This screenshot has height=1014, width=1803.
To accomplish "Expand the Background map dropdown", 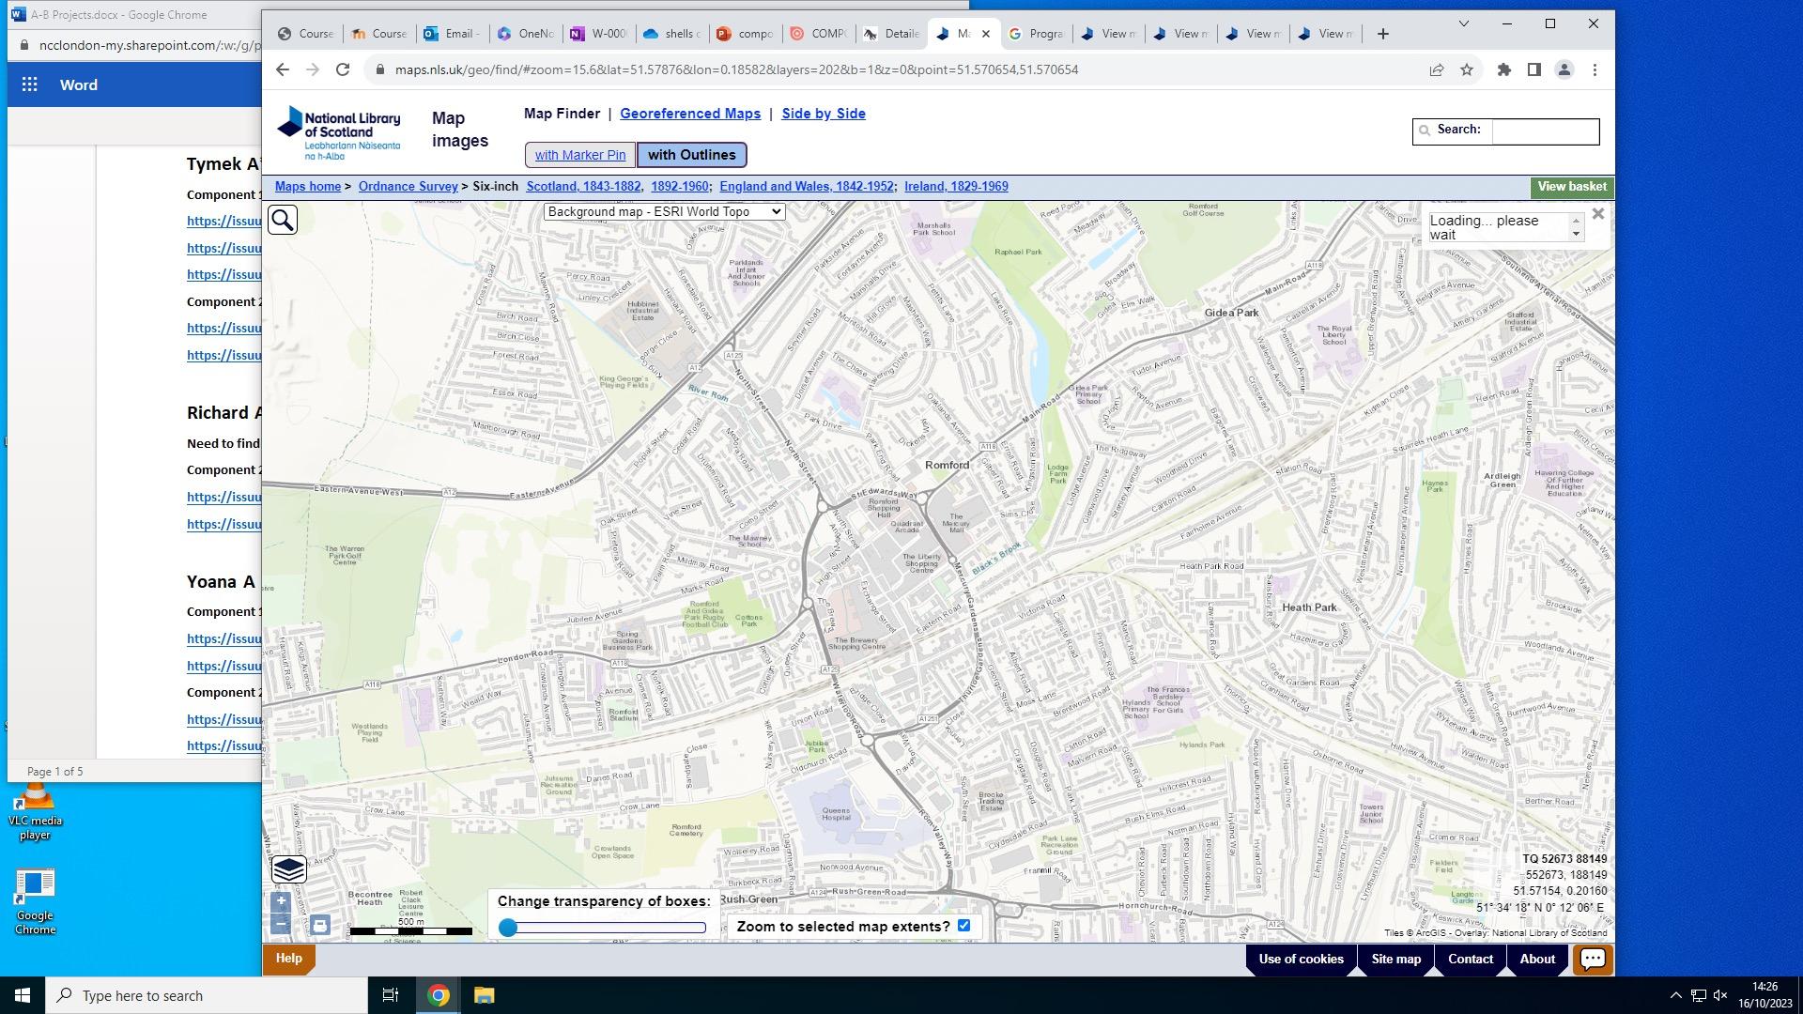I will click(664, 212).
